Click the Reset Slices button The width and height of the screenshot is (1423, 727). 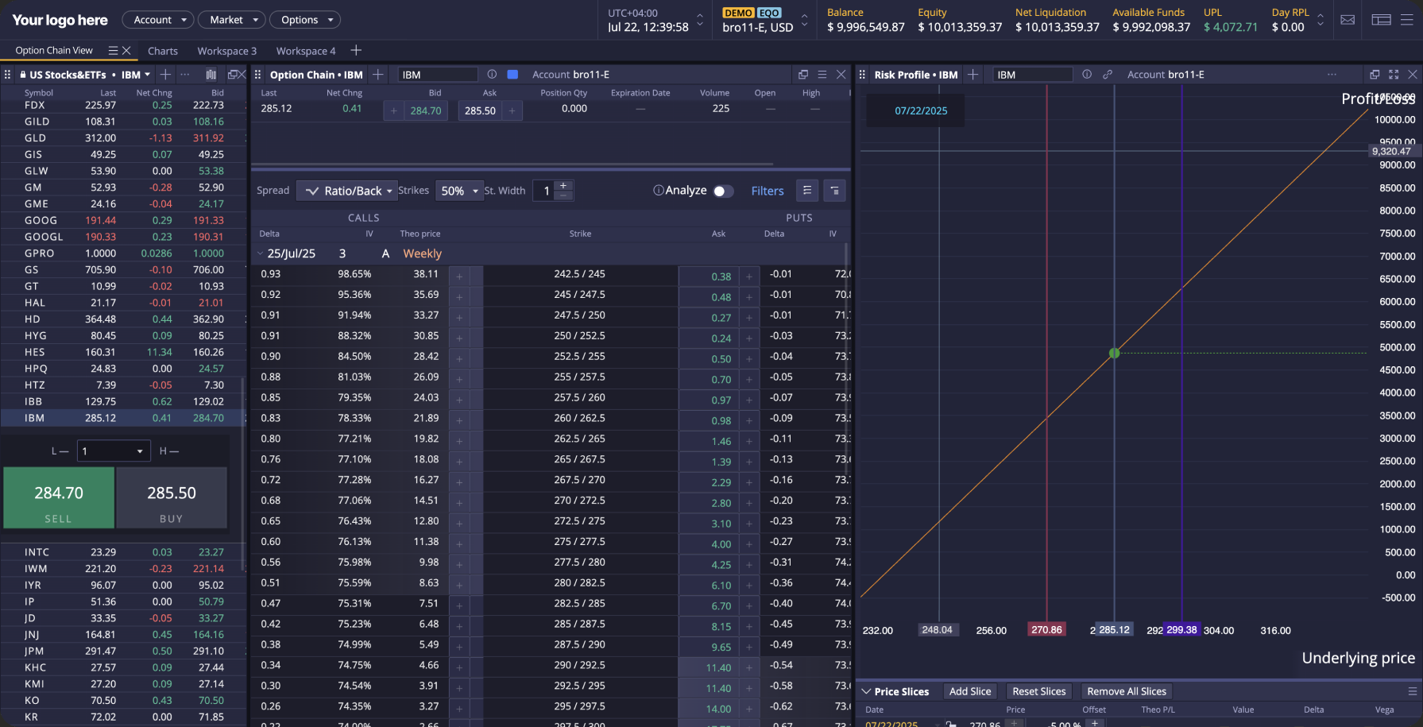click(1038, 691)
